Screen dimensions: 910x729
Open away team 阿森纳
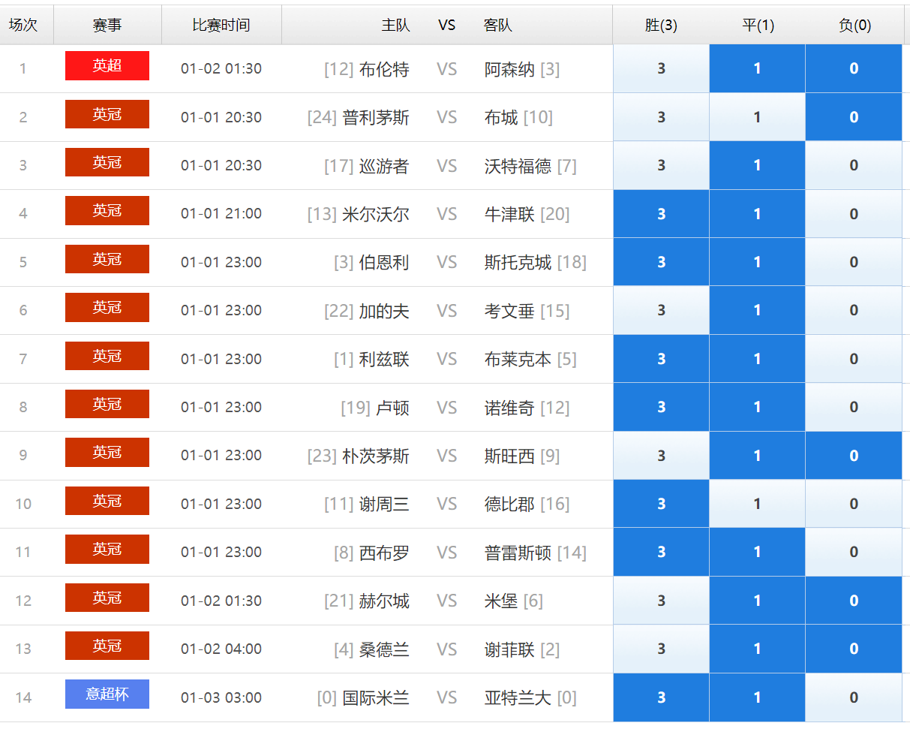509,70
